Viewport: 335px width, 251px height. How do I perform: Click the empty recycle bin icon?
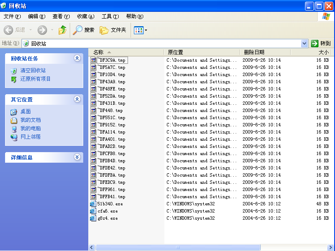(14, 71)
